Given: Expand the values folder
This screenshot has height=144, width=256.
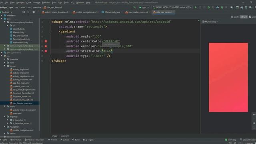Looking at the screenshot, I should click(4, 133).
